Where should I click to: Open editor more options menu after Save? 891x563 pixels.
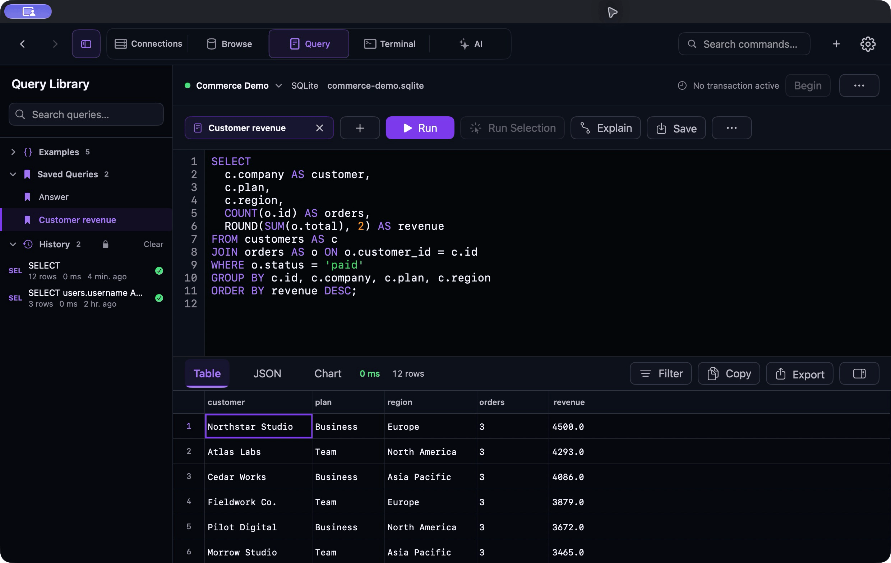pos(731,128)
